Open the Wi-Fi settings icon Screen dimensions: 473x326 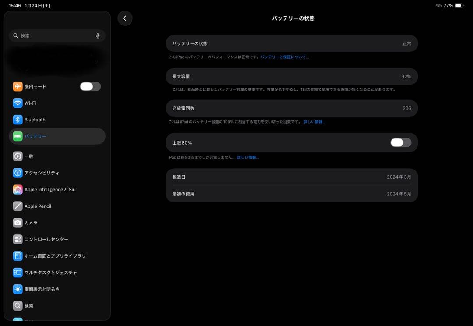[x=18, y=103]
